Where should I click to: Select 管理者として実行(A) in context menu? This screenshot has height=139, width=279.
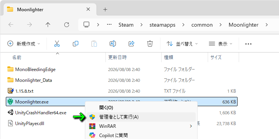(x=141, y=117)
